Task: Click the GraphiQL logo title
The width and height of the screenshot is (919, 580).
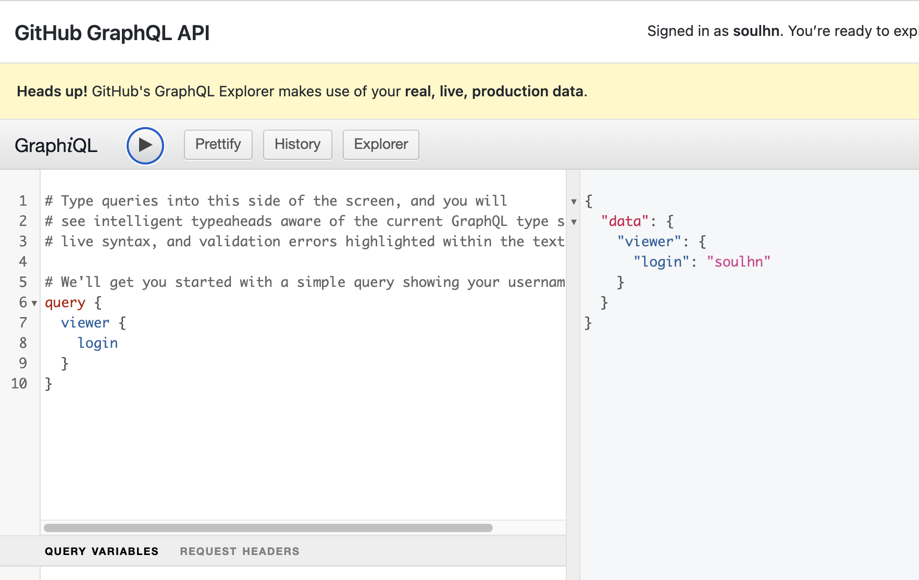Action: pyautogui.click(x=56, y=145)
